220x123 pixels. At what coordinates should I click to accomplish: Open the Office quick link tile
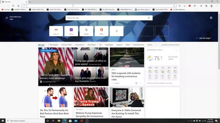101,31
